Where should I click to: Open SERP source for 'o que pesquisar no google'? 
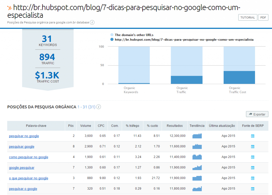(x=253, y=178)
